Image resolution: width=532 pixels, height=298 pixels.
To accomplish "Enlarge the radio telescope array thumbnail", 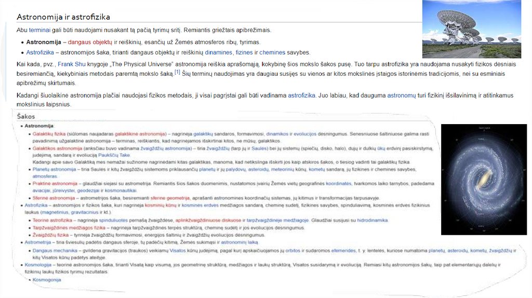I will click(x=472, y=29).
